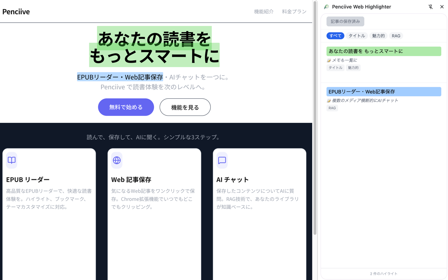Image resolution: width=448 pixels, height=280 pixels.
Task: Click the Penciive logo in the header
Action: point(16,12)
